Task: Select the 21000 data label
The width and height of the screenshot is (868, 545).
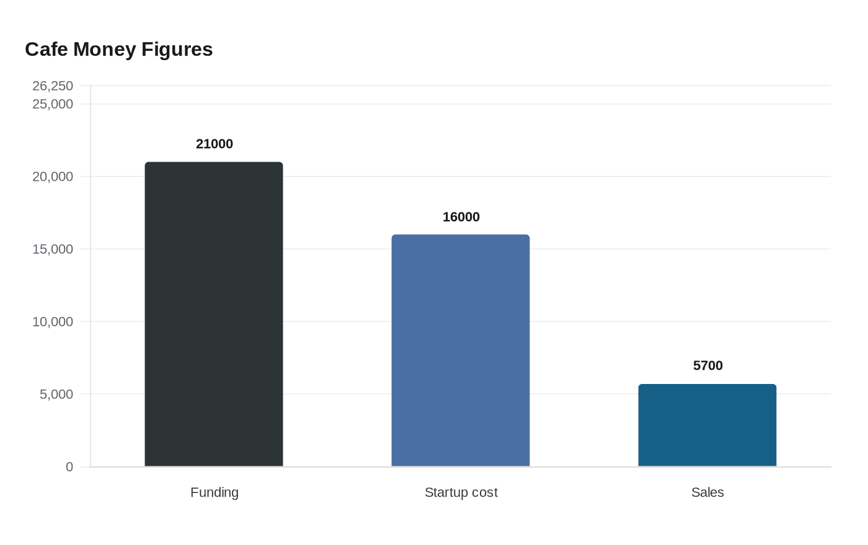Action: point(215,144)
